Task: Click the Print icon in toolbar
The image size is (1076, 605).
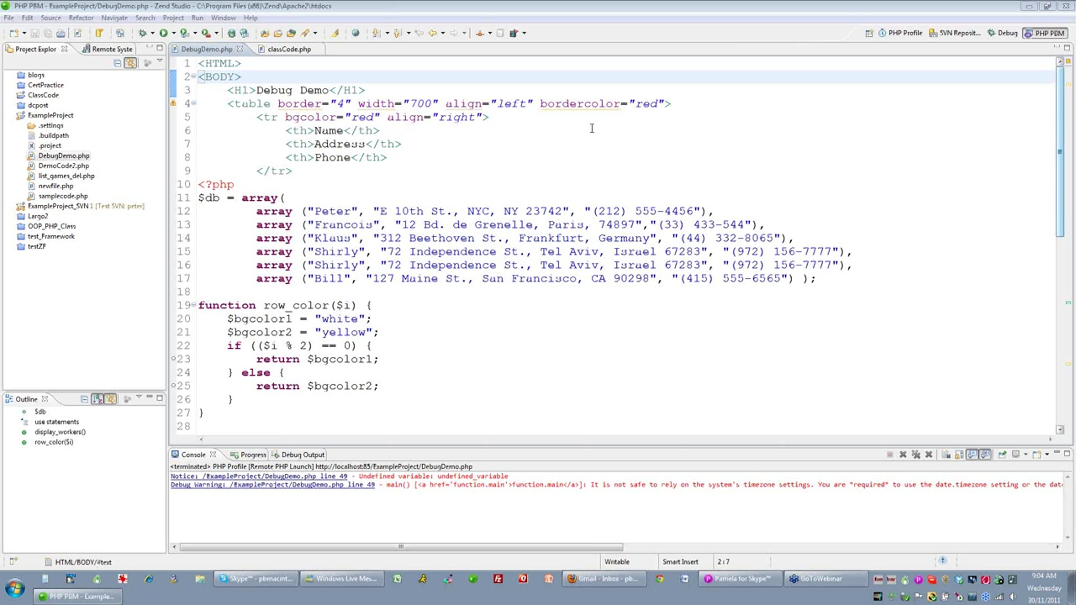Action: coord(61,33)
